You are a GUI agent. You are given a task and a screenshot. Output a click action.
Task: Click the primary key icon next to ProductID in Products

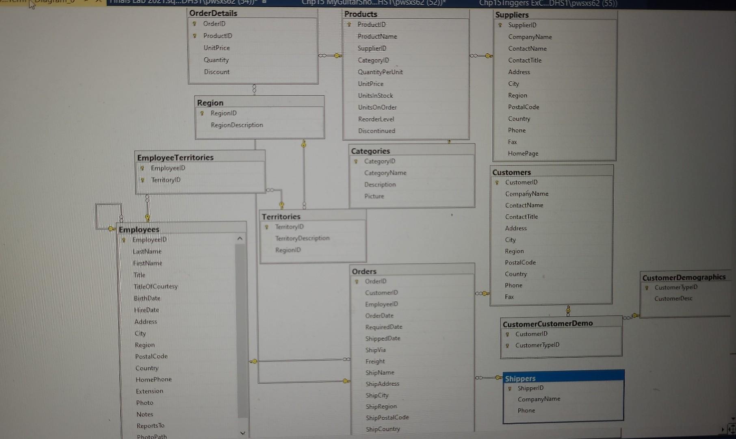coord(349,24)
